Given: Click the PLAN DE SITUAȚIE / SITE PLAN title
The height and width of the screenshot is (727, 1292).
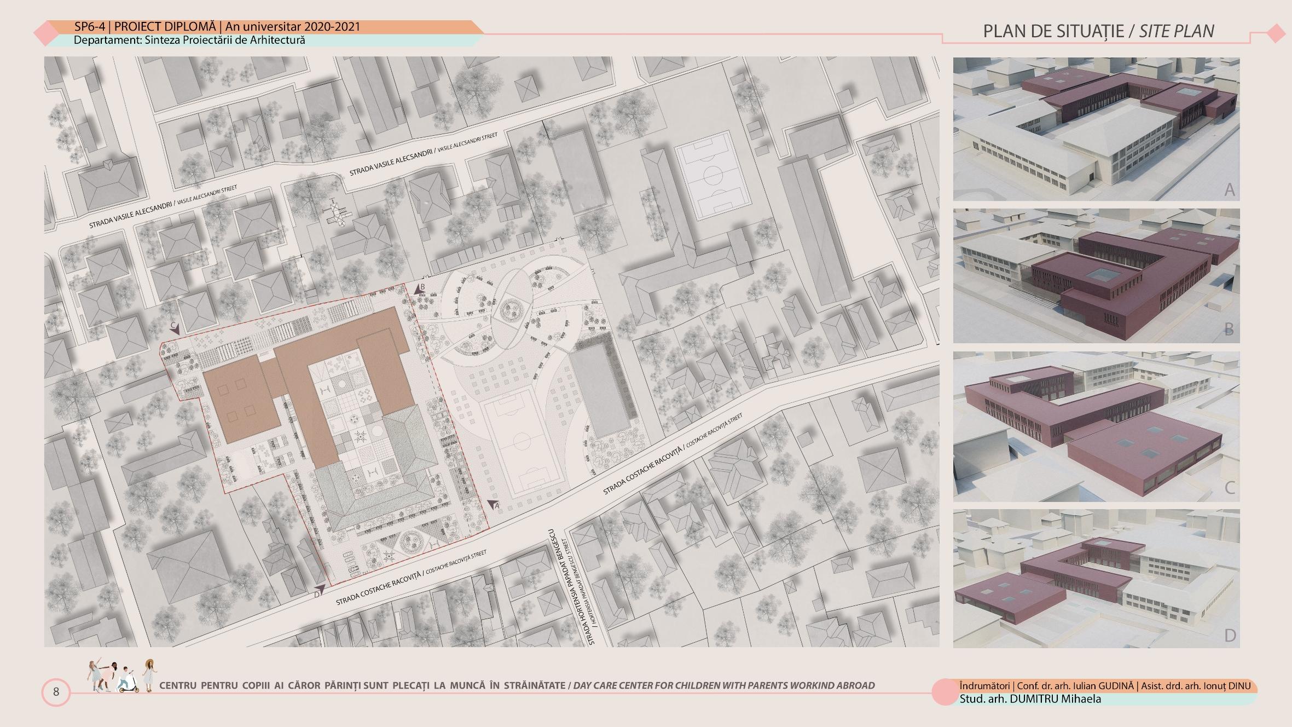Looking at the screenshot, I should (x=1098, y=31).
